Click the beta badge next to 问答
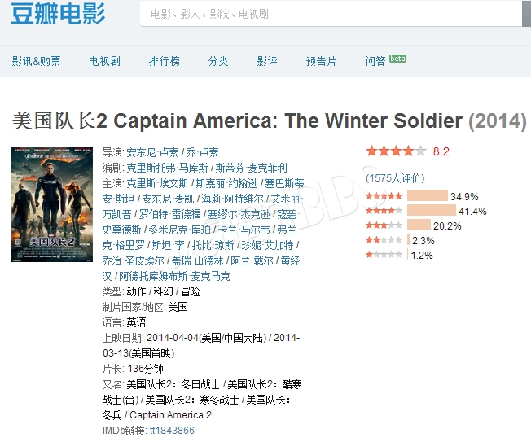Screen dimensions: 531x442 click(x=397, y=59)
